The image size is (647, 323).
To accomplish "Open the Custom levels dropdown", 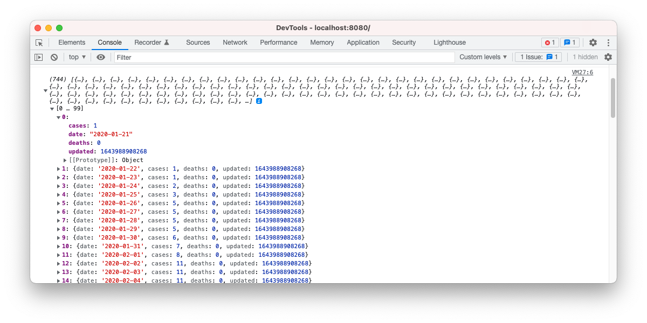I will pyautogui.click(x=483, y=57).
